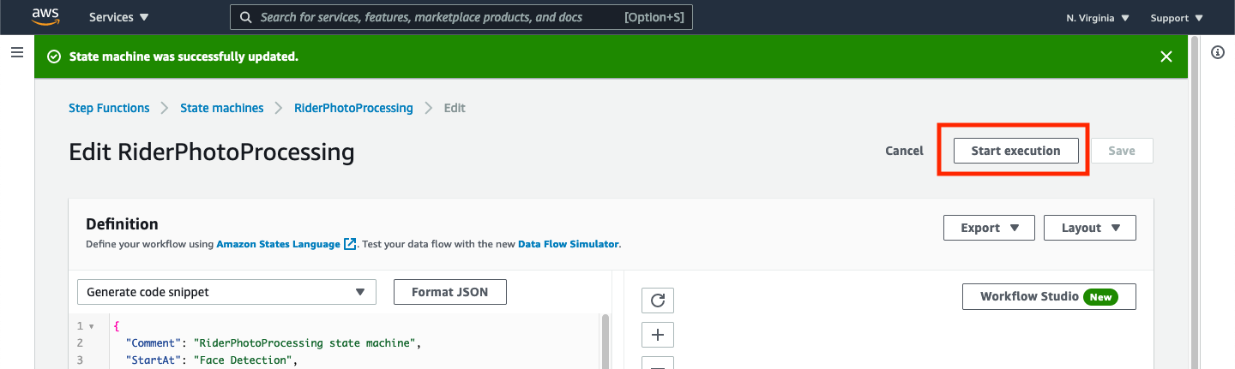This screenshot has height=369, width=1235.
Task: Open the AWS console home logo
Action: (x=45, y=16)
